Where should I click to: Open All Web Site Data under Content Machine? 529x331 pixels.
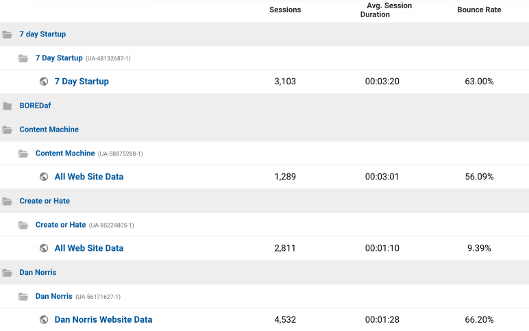coord(89,177)
